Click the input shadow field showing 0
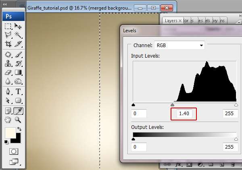This screenshot has width=242, height=170. click(x=139, y=114)
